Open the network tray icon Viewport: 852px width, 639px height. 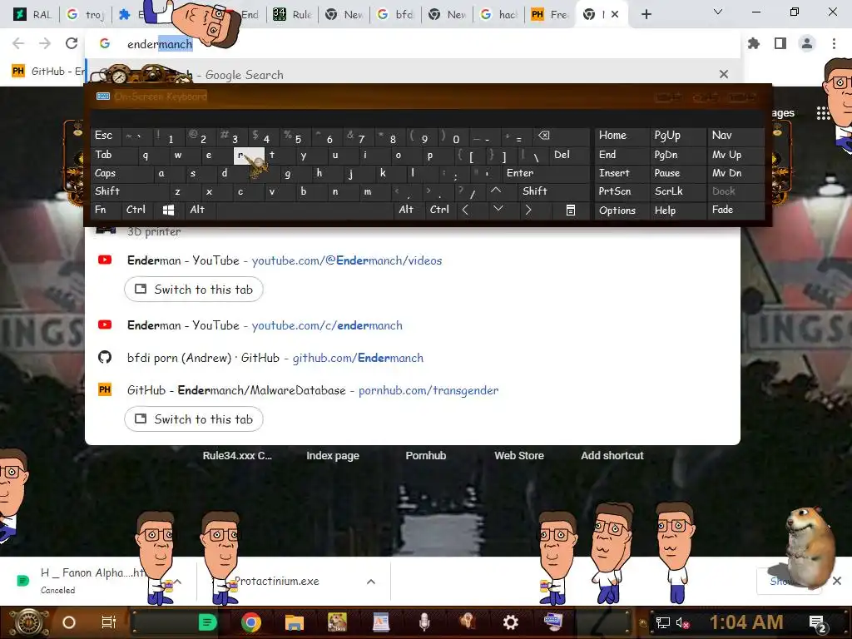coord(663,623)
